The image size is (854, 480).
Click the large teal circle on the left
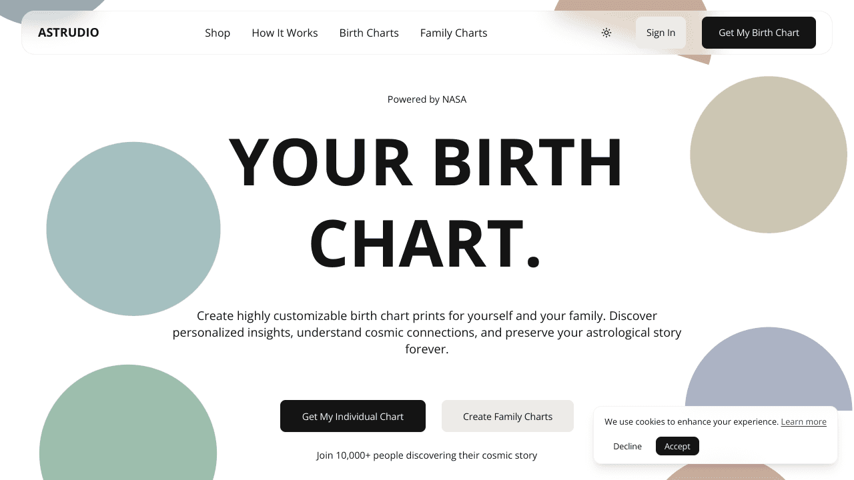point(133,229)
